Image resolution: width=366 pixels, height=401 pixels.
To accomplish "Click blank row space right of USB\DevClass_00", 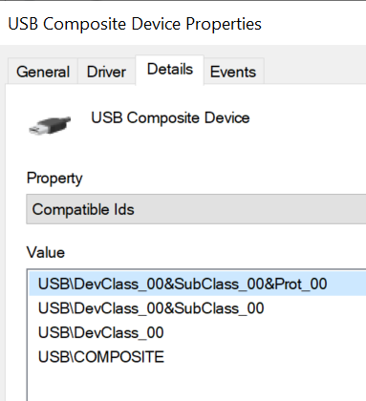I will tap(265, 332).
